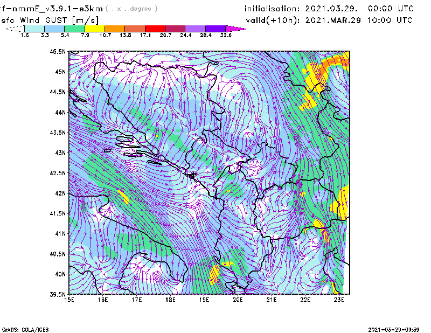This screenshot has height=333, width=431.
Task: Click the 39.5N latitude axis label
Action: (x=58, y=295)
